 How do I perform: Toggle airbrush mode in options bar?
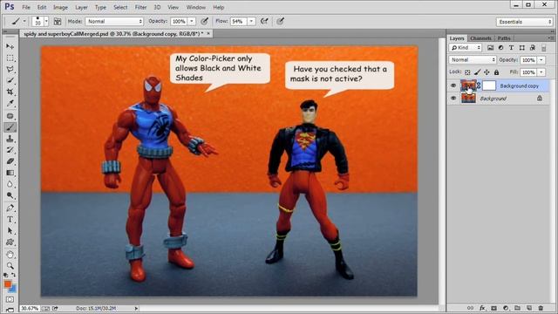264,21
